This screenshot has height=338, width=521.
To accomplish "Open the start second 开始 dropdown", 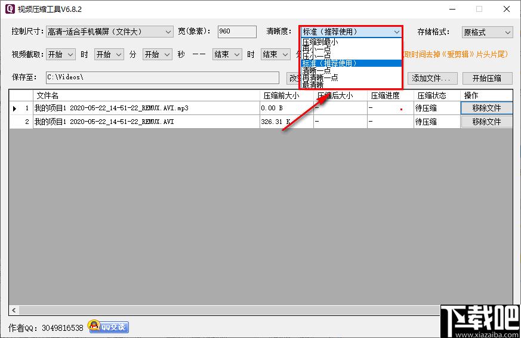I will click(158, 54).
